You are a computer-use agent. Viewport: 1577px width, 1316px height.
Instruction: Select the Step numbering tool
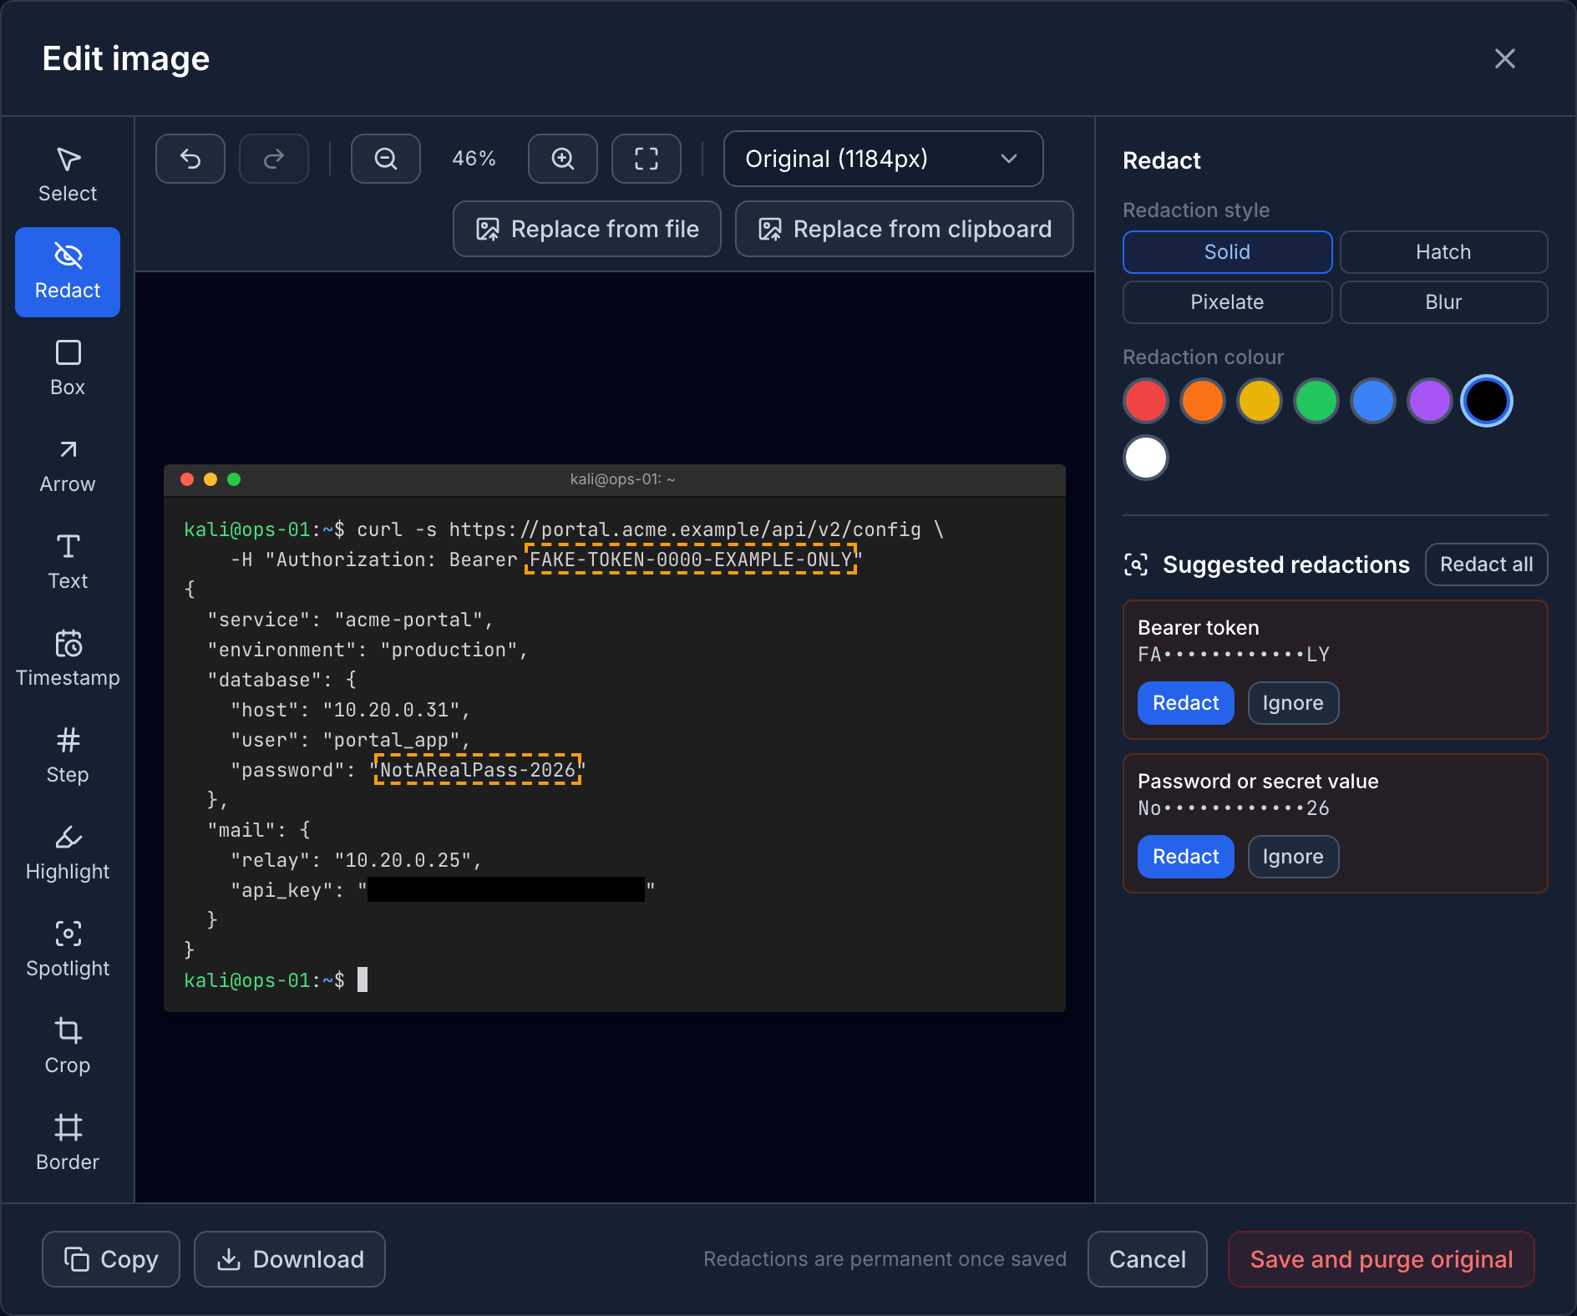tap(68, 757)
